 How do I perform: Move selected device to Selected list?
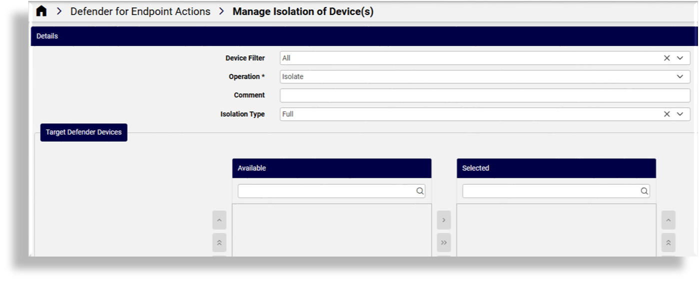coord(444,220)
